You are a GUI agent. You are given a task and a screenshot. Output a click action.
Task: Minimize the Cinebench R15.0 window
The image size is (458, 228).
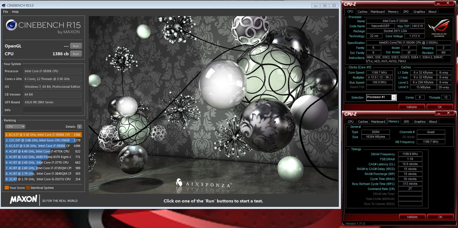pyautogui.click(x=316, y=5)
